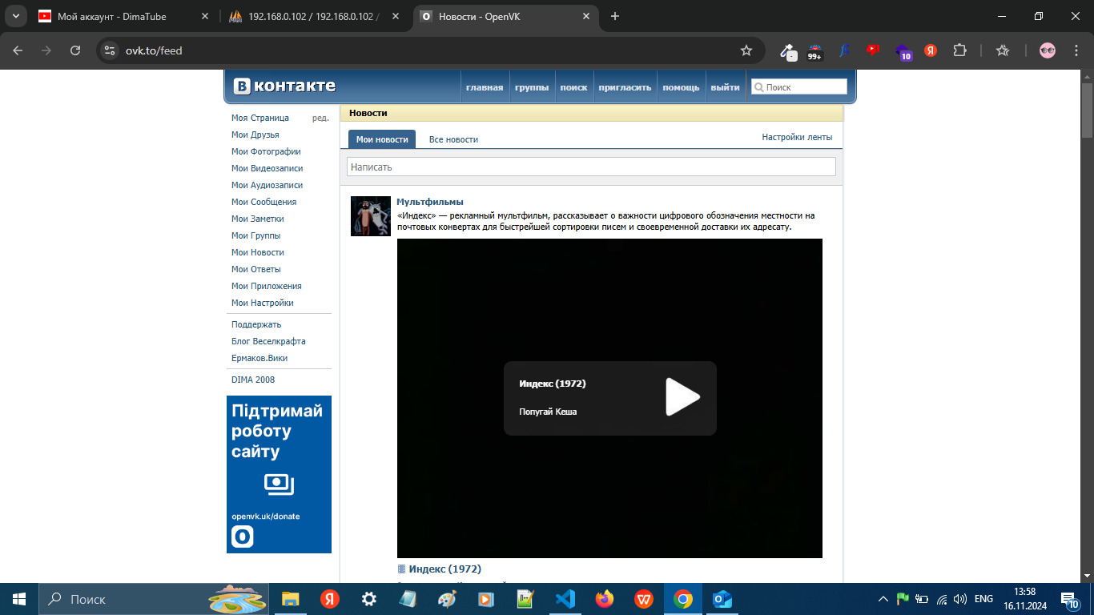Open Firefox from the taskbar
The height and width of the screenshot is (615, 1094).
[605, 599]
